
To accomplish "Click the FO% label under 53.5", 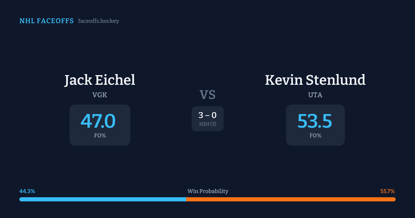I will (315, 136).
